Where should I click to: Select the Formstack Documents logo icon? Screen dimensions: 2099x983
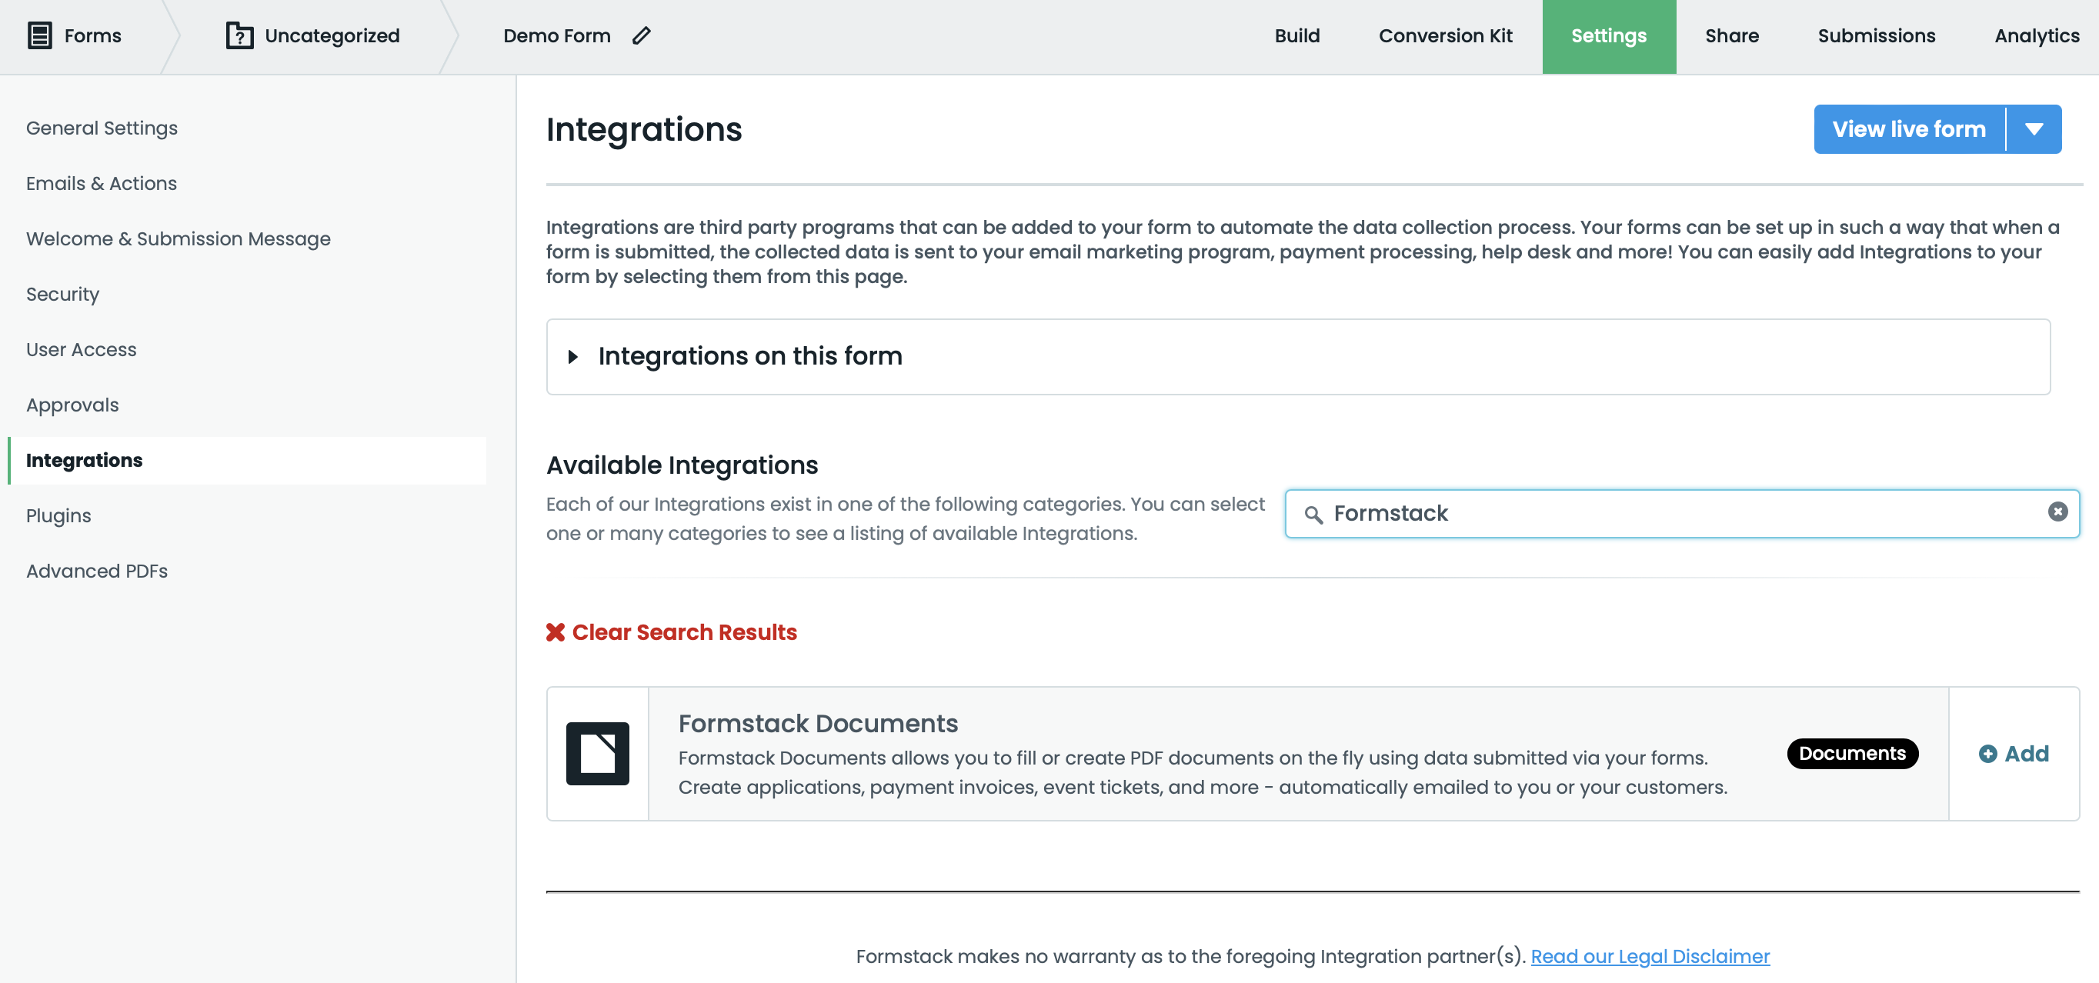point(597,753)
